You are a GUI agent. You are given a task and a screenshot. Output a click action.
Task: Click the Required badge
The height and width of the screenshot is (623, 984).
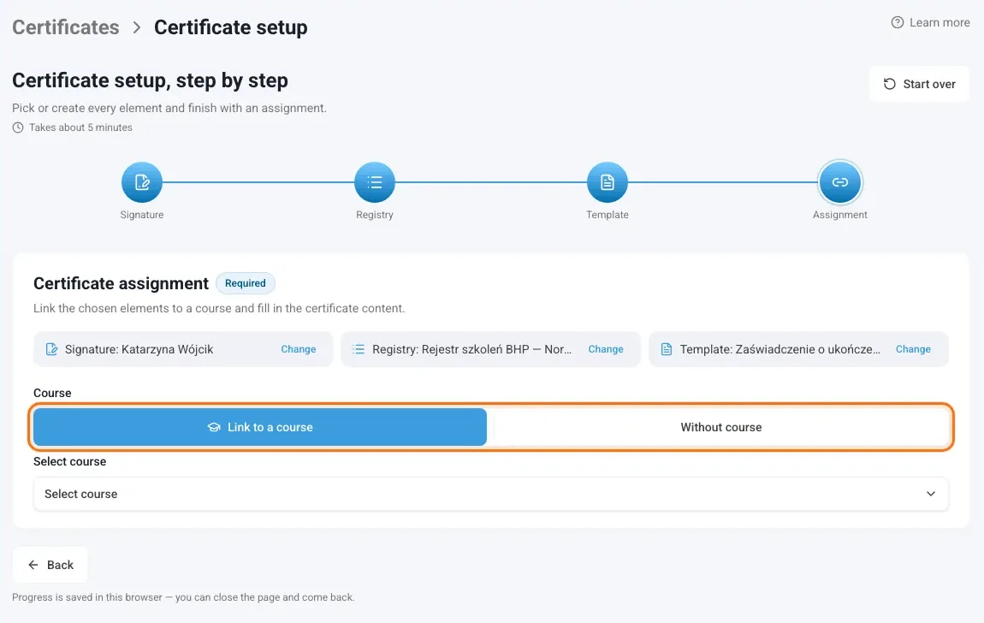(x=246, y=283)
